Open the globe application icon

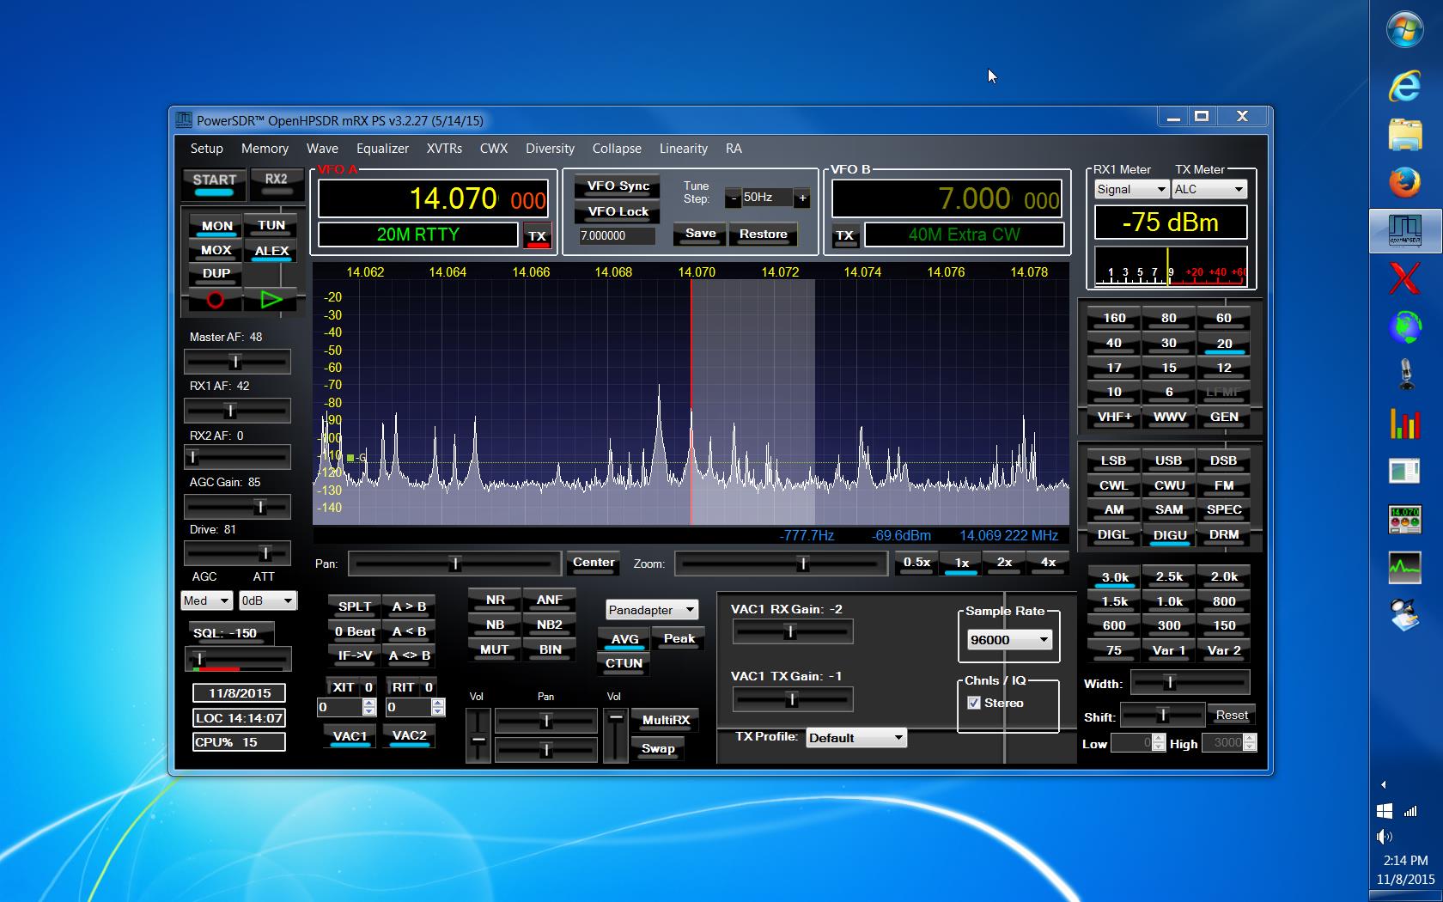pyautogui.click(x=1405, y=326)
